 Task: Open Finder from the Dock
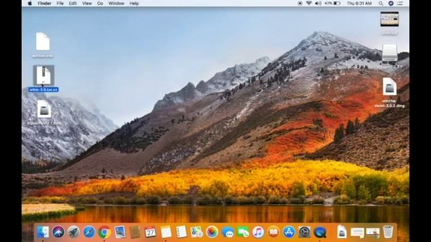click(43, 232)
